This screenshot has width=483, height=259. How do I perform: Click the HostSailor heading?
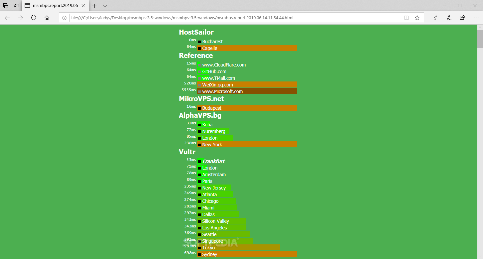coord(196,32)
